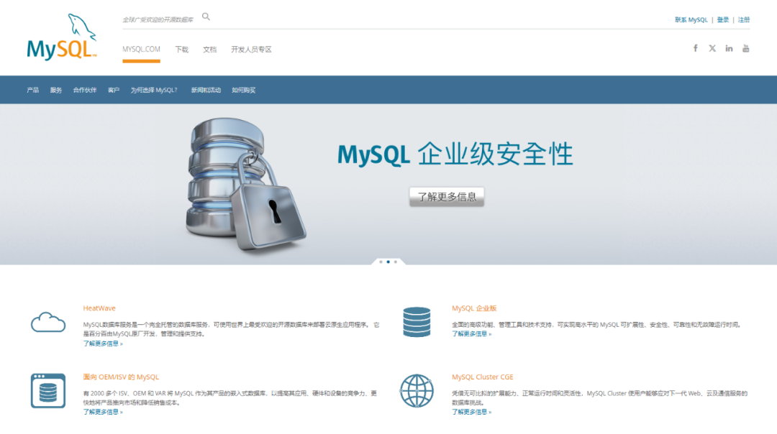Image resolution: width=777 pixels, height=434 pixels.
Task: Select the second carousel dot
Action: point(388,262)
